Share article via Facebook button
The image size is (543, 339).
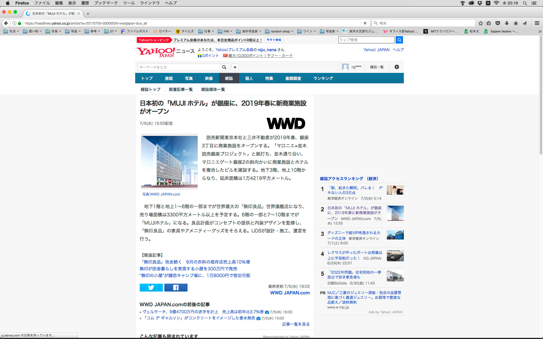(x=176, y=288)
